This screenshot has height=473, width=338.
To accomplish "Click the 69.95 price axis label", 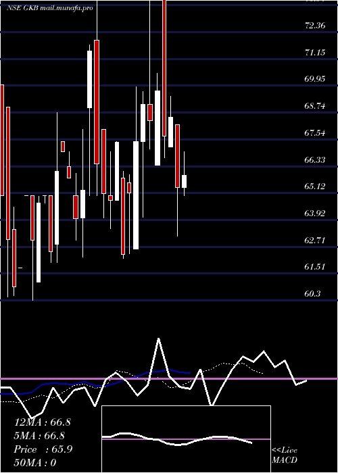I will point(315,79).
